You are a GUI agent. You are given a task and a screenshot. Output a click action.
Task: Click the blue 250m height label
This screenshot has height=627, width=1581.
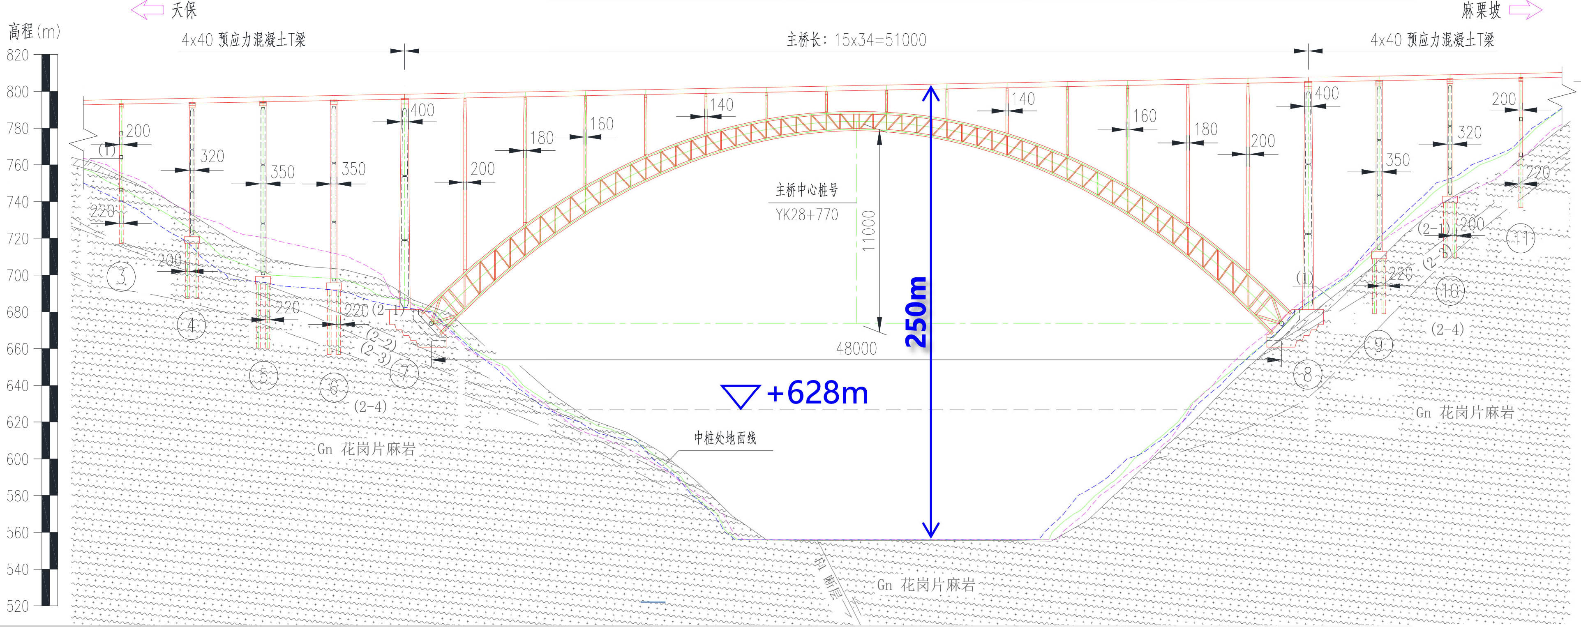[x=916, y=312]
